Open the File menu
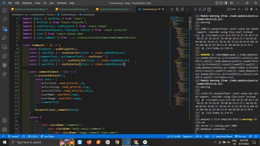The image size is (260, 146). [x=10, y=3]
